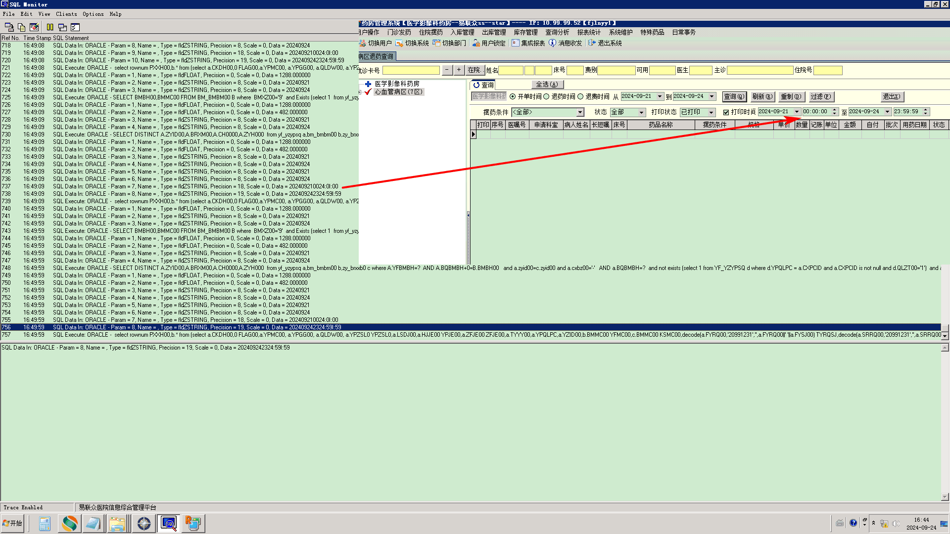Open the Clients menu
This screenshot has width=950, height=534.
pyautogui.click(x=66, y=14)
